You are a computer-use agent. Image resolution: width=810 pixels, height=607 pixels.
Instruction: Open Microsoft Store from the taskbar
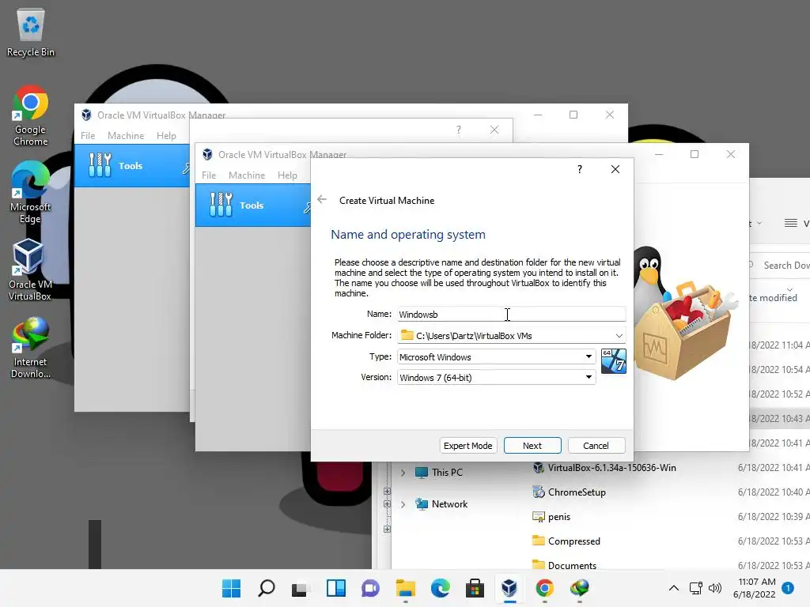[475, 588]
